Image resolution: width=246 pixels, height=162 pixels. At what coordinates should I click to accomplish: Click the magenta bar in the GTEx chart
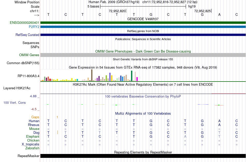pos(137,79)
